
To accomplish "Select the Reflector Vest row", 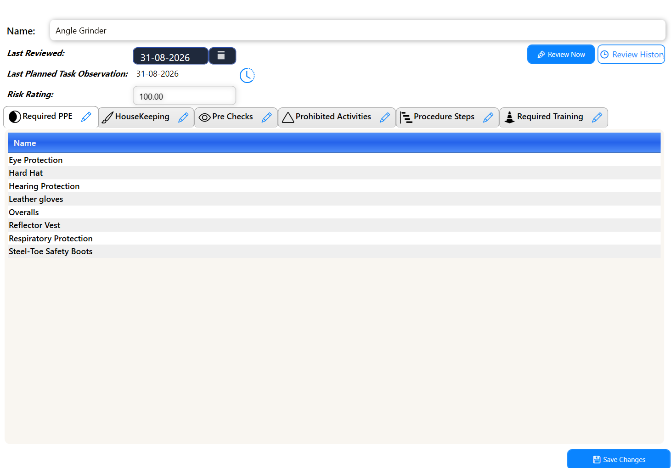I will point(334,225).
